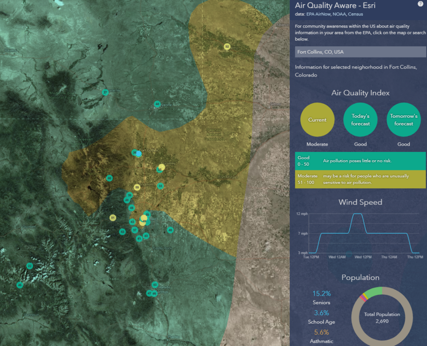Click the green Good 0 - 50 legend row
Screen dimensions: 427x346
tap(360, 161)
